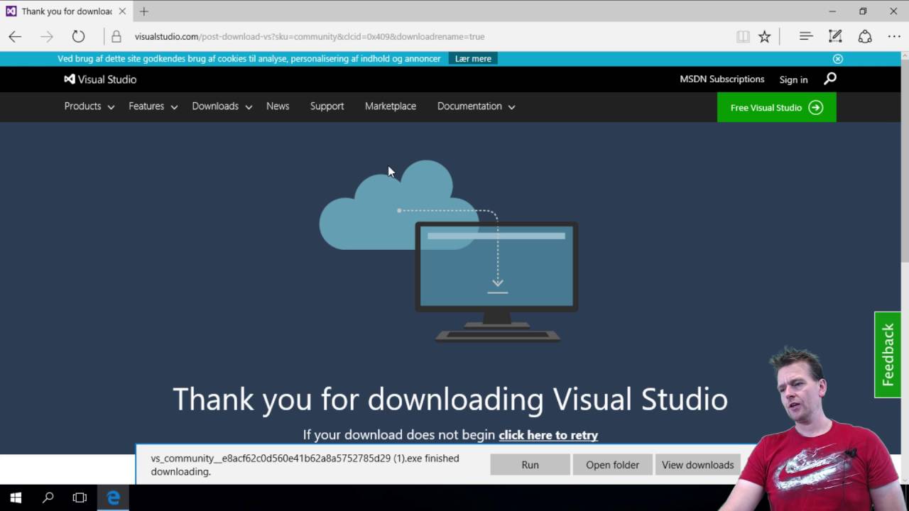Open the Make a Web Note pen icon
The height and width of the screenshot is (511, 909).
835,36
